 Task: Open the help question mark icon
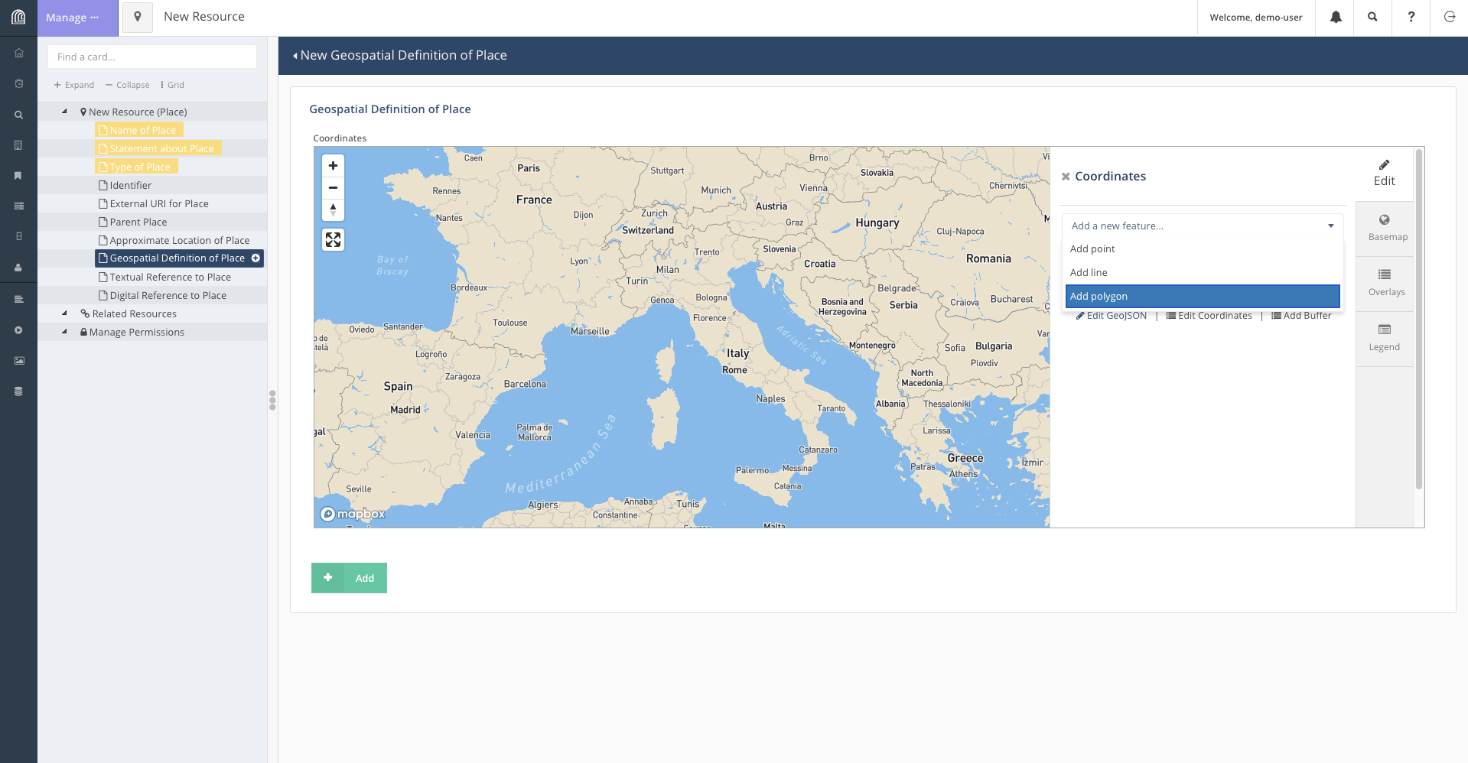coord(1411,18)
